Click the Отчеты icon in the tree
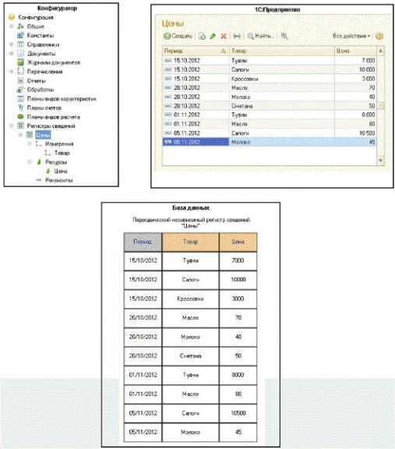Image resolution: width=395 pixels, height=449 pixels. pos(20,81)
